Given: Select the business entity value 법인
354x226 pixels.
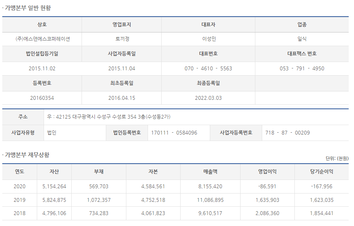Looking at the screenshot, I should (52, 132).
